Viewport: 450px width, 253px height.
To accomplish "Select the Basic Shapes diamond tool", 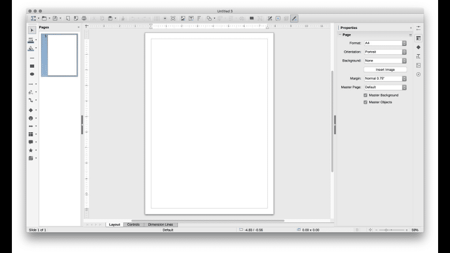I will [x=31, y=110].
